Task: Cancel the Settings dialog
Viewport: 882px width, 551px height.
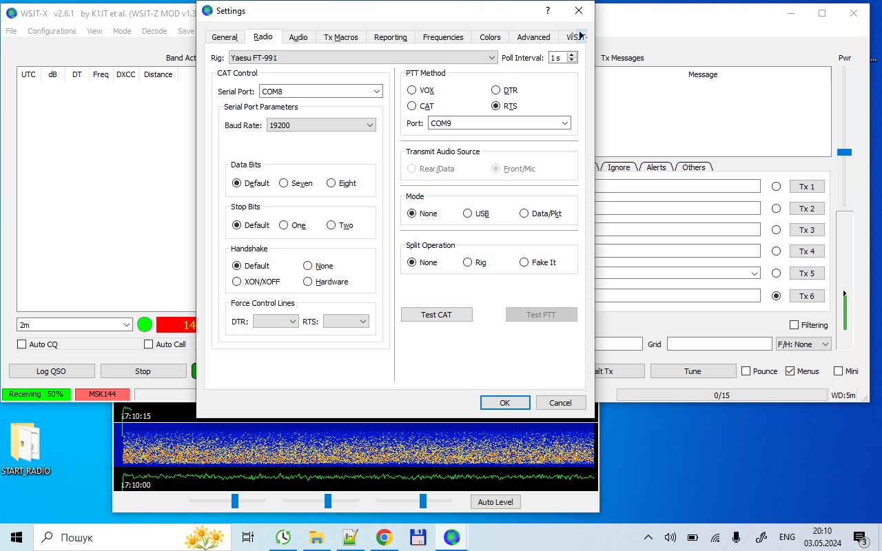Action: point(560,403)
